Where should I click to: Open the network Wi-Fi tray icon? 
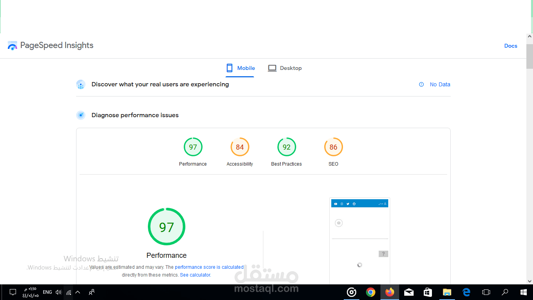pos(69,292)
